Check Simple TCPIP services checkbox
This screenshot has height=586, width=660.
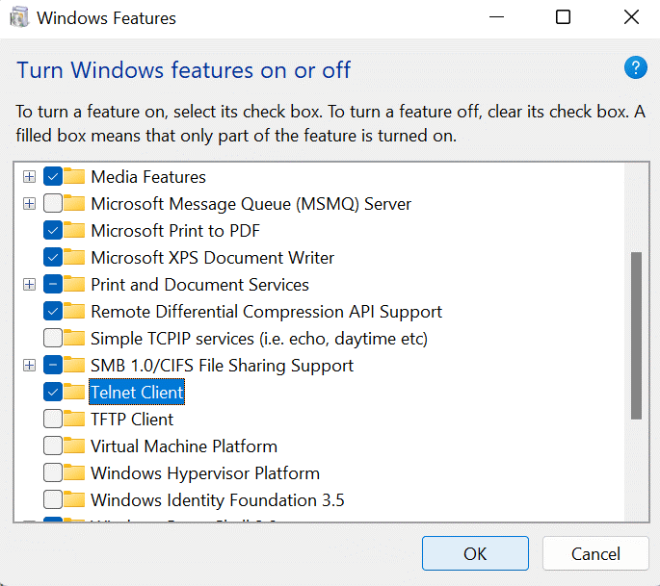tap(53, 339)
